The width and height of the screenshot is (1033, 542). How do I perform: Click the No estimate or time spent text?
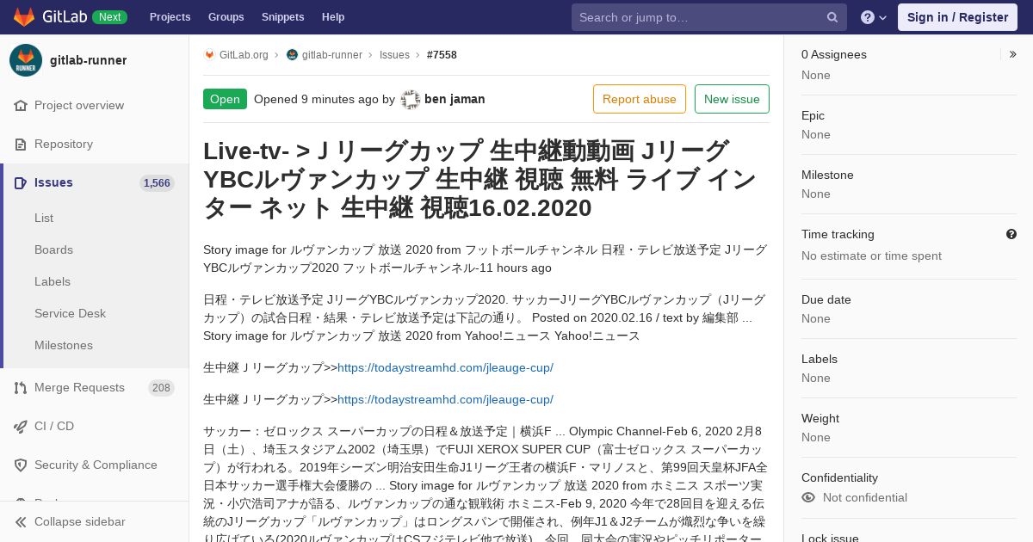tap(871, 256)
